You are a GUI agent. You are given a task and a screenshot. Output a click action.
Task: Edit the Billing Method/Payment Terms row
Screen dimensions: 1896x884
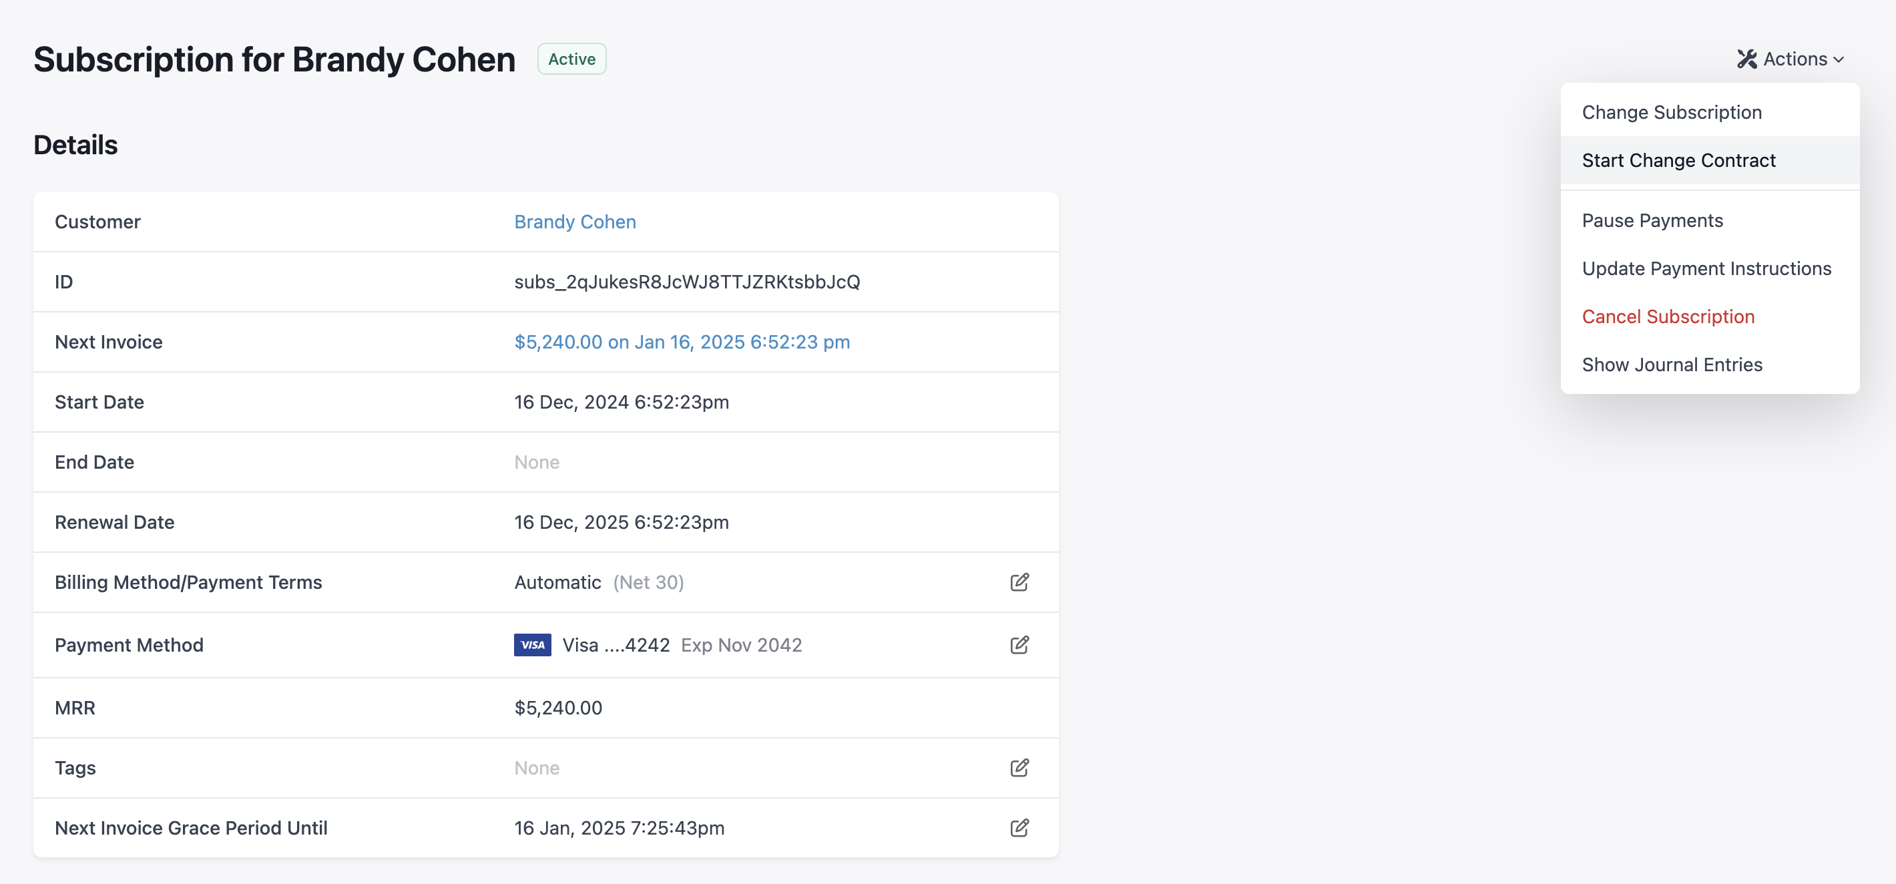point(1019,582)
